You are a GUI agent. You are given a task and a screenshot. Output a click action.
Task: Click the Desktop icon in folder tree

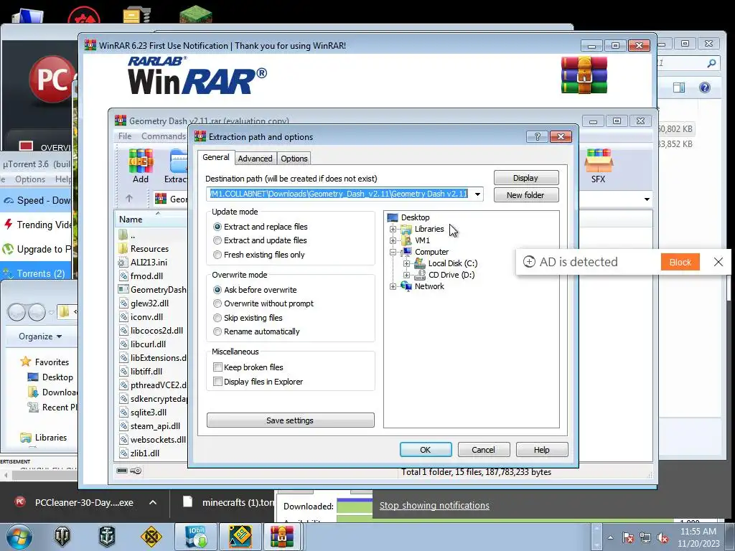393,217
